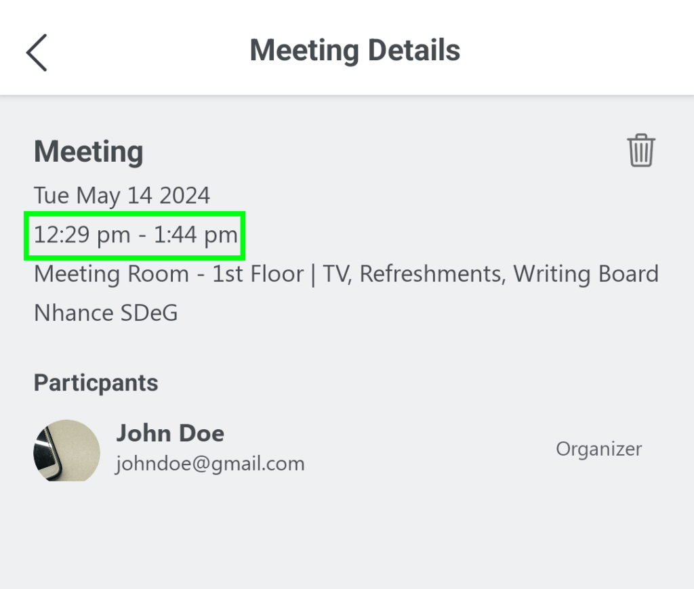
Task: Open participant John Doe's name
Action: coord(170,433)
